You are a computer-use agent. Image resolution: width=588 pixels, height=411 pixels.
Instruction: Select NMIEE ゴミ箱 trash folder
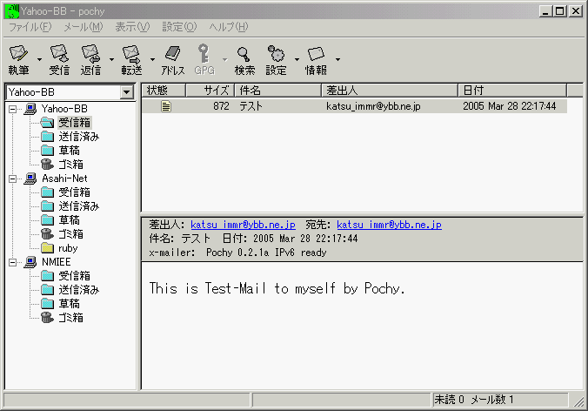tap(70, 318)
